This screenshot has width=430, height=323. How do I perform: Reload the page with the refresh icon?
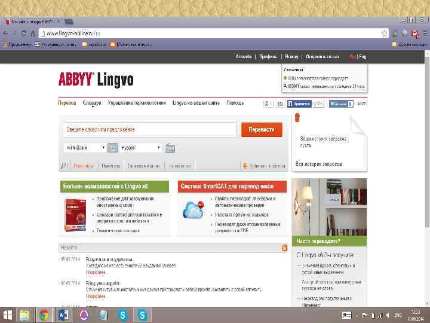24,33
